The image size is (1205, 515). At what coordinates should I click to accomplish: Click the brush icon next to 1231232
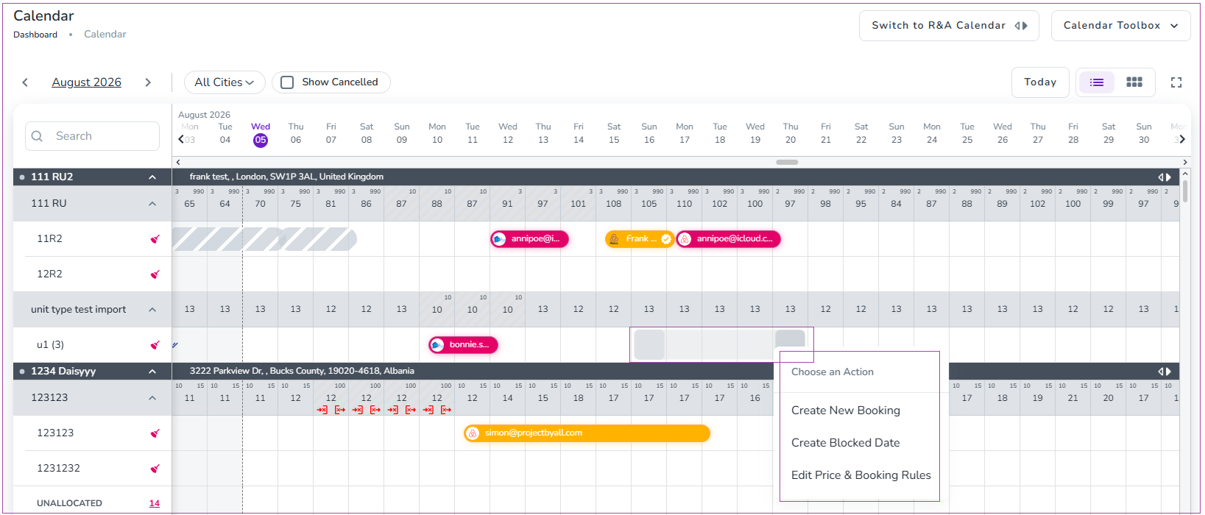(155, 469)
